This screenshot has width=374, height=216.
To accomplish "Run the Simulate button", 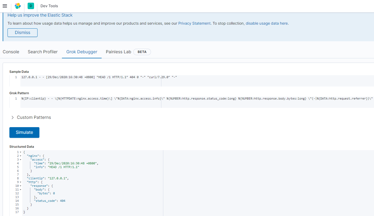I will (24, 132).
